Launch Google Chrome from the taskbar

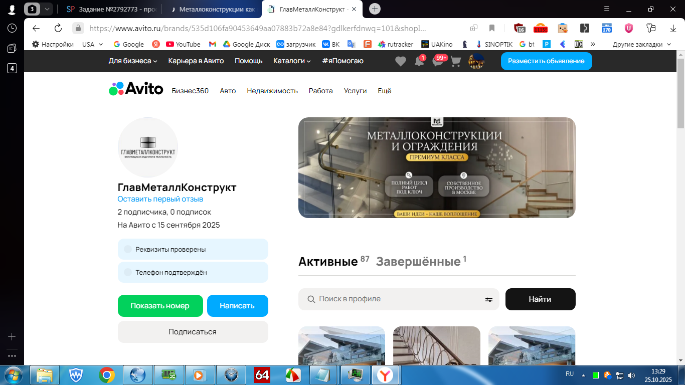tap(107, 374)
